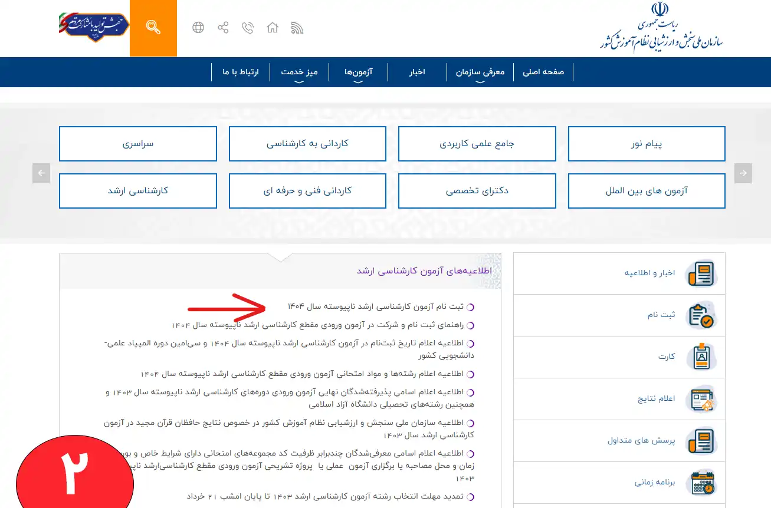The width and height of the screenshot is (771, 508).
Task: Open تمدید مهلت انتخاب رشته notice
Action: pos(326,497)
